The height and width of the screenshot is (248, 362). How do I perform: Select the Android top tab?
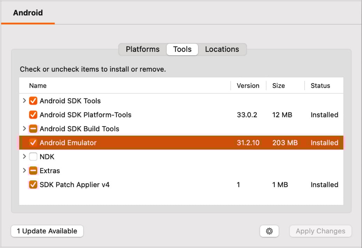(x=28, y=13)
